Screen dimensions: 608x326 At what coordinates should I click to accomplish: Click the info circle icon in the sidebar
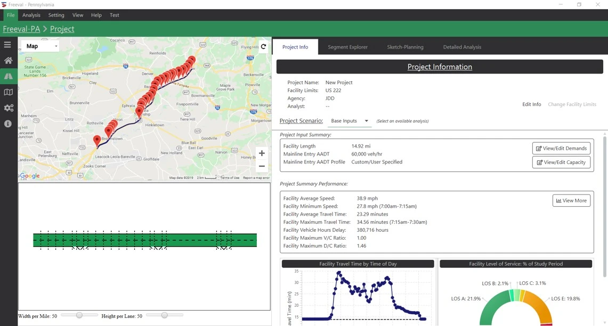tap(8, 124)
